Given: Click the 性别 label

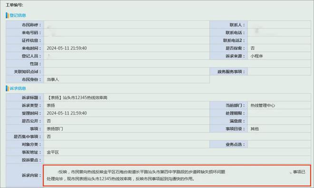Looking at the screenshot, I should 35,64.
